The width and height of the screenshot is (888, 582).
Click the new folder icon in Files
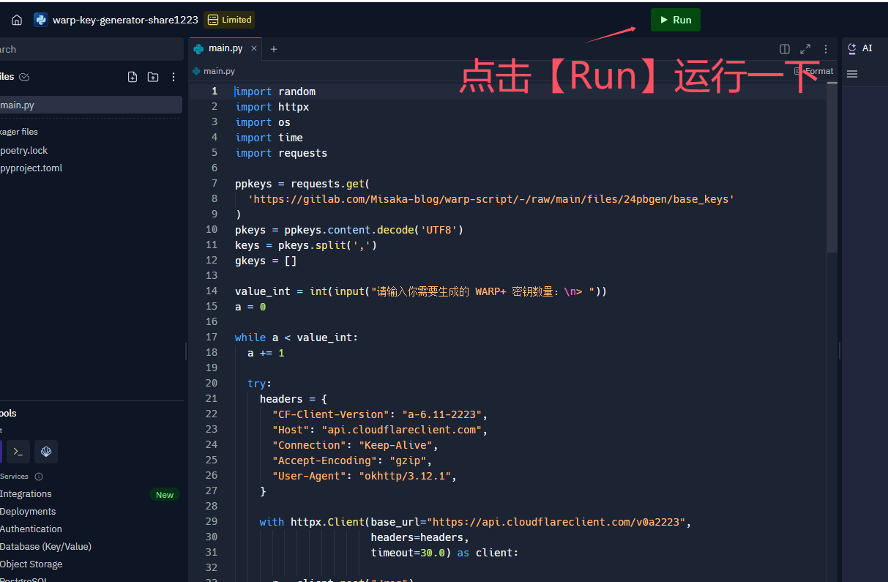pos(153,77)
